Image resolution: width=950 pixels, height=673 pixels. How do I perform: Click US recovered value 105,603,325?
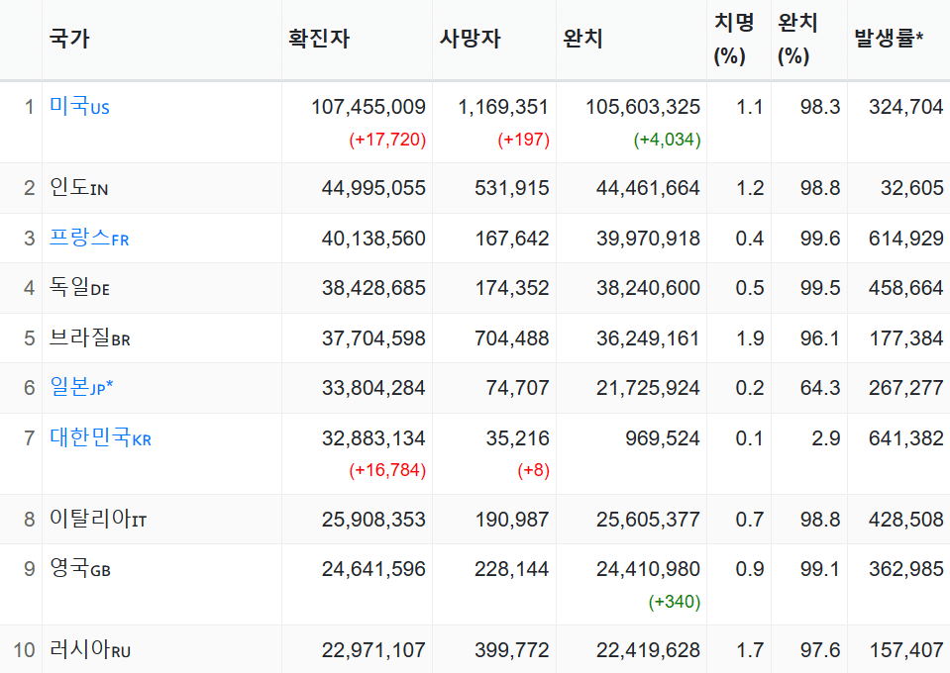[x=643, y=107]
